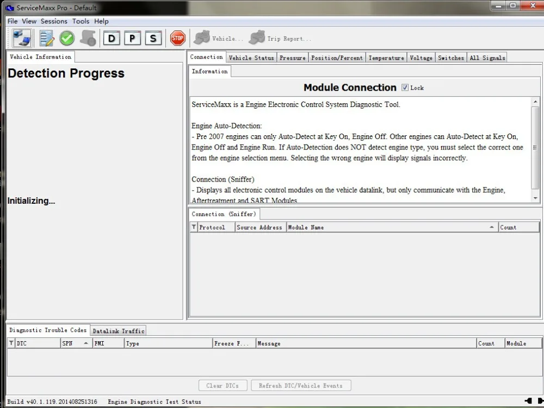Click the Initializing... status text
Screen dimensions: 544x408
click(x=31, y=201)
